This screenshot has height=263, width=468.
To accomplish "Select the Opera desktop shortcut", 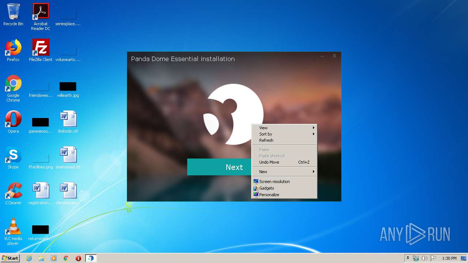I will (13, 122).
